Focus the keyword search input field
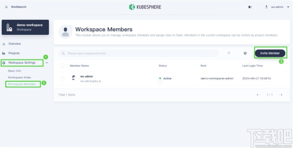 [140, 53]
